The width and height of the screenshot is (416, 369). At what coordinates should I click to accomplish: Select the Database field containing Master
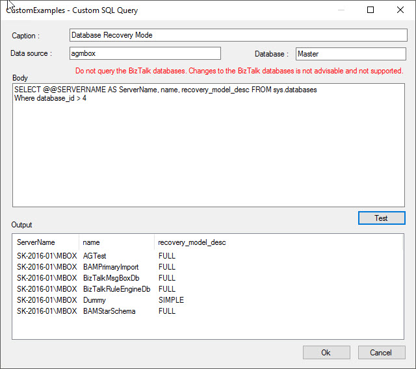(351, 54)
